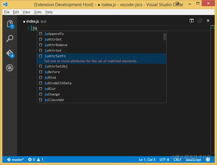The image size is (217, 165).
Task: Click the snippet icon beside jqAppendTo
Action: [x=40, y=34]
